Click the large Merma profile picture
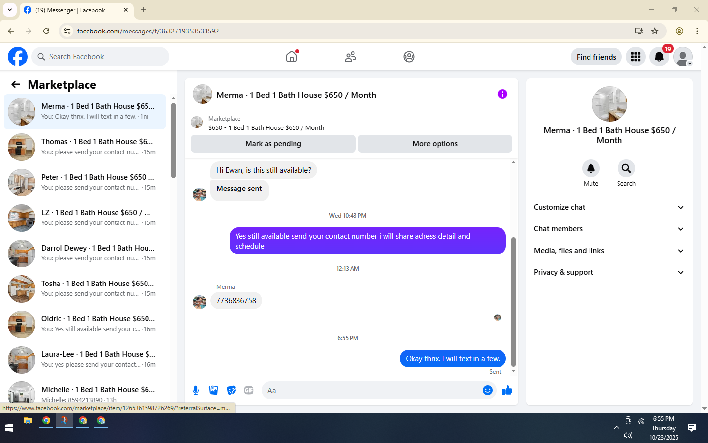708x443 pixels. pos(609,104)
